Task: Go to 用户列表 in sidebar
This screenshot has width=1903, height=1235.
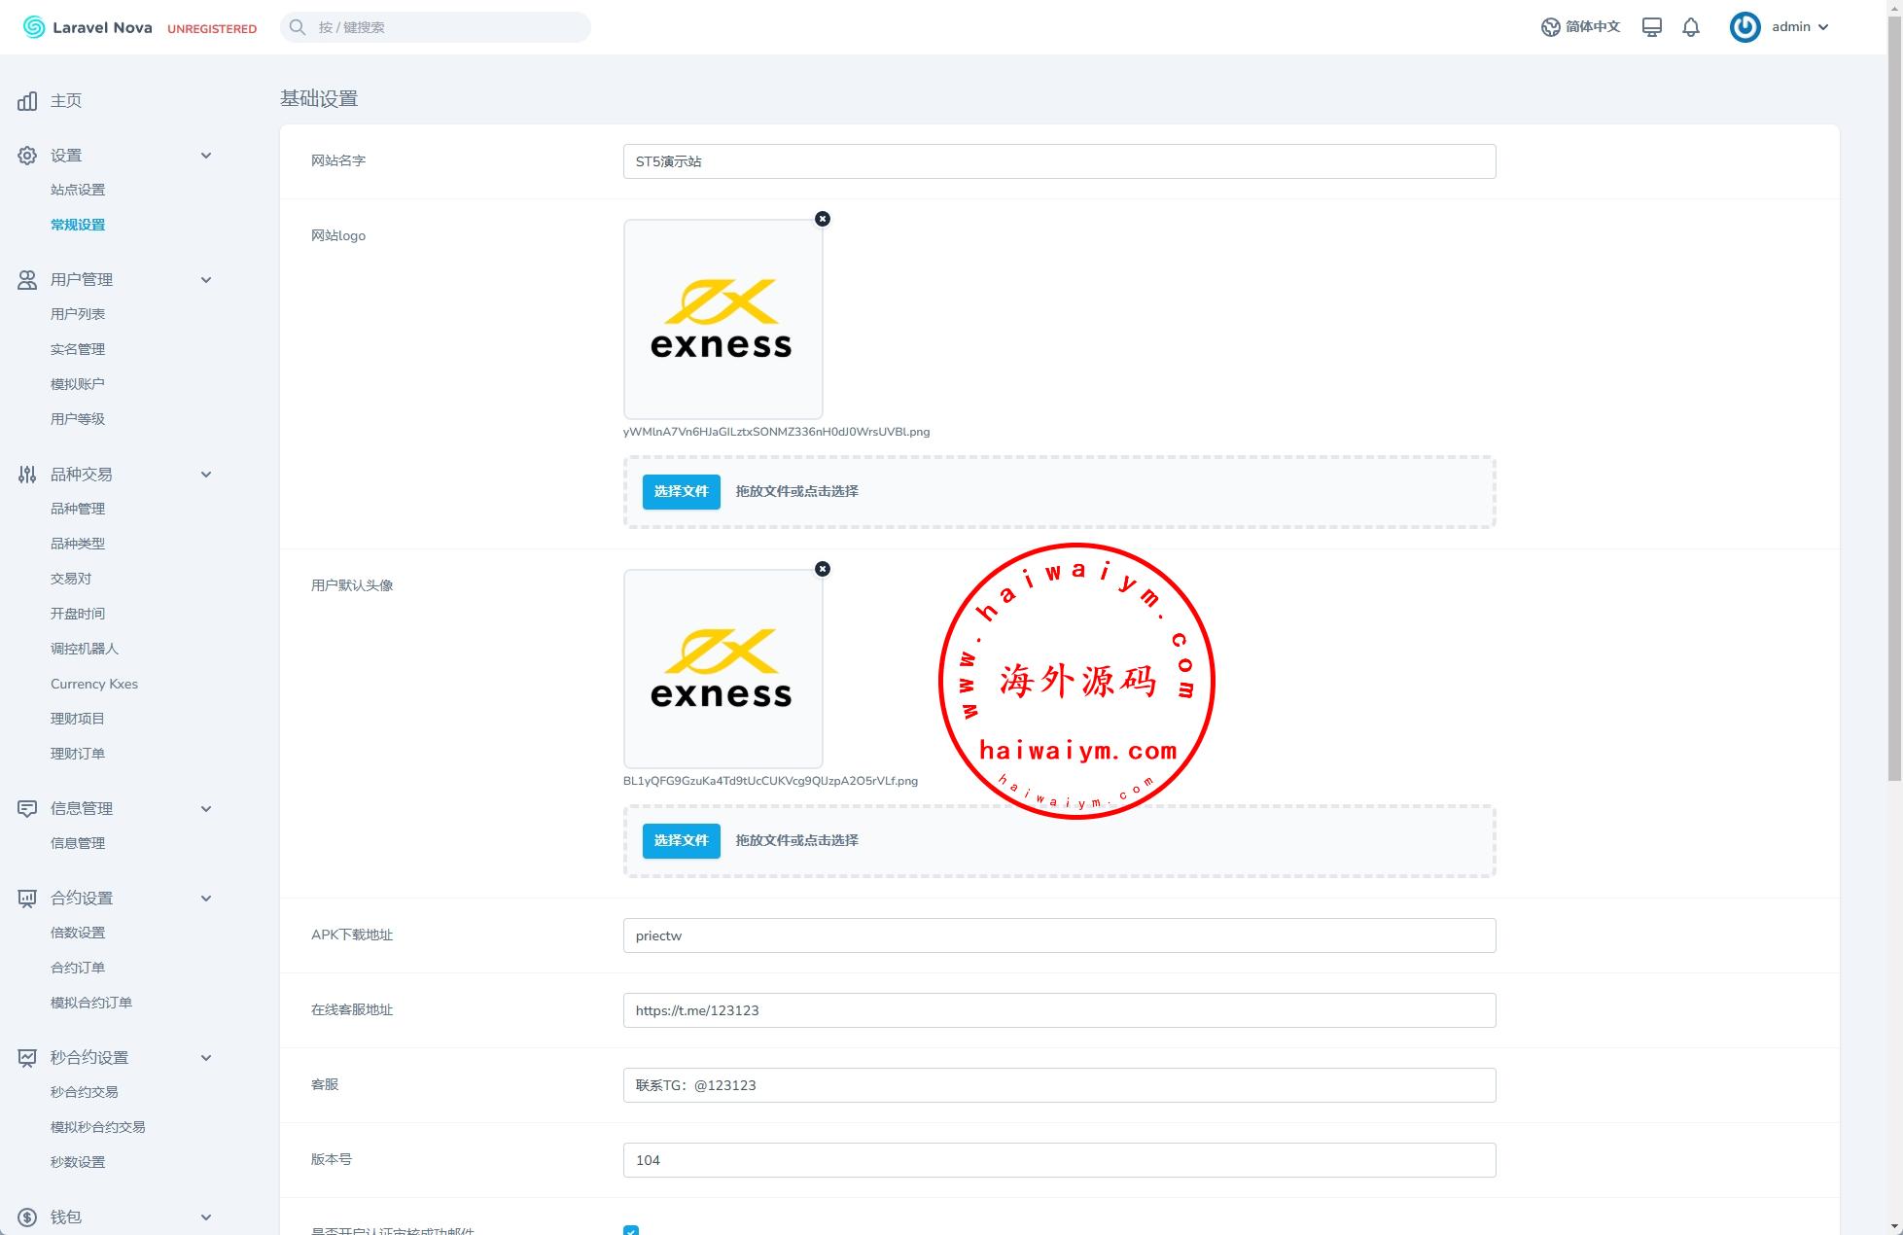Action: [78, 314]
